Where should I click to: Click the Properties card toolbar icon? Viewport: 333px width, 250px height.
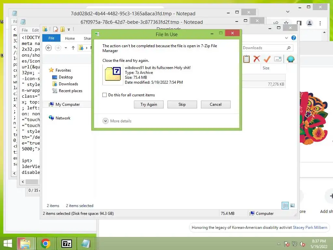(278, 59)
